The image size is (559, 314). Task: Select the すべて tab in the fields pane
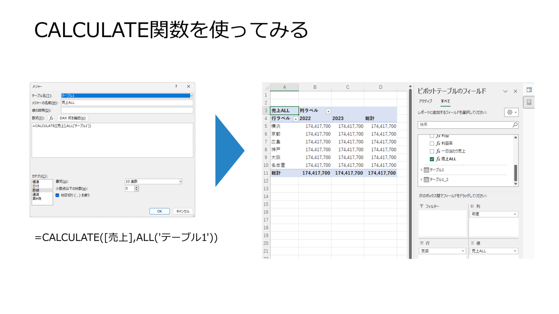pyautogui.click(x=446, y=101)
